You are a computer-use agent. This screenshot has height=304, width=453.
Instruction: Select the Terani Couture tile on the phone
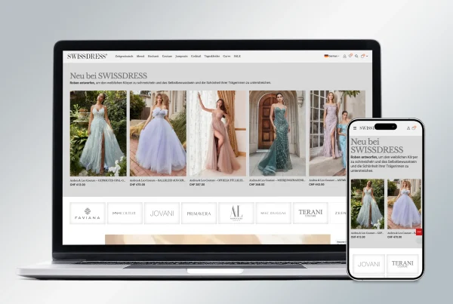click(402, 264)
